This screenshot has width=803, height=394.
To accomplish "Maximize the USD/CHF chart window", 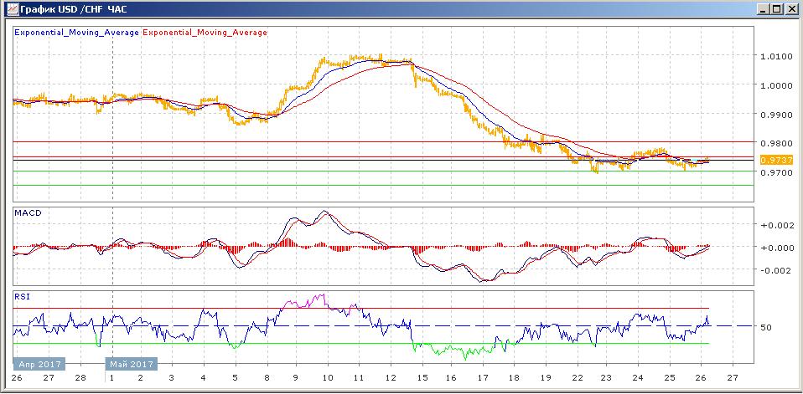I will pos(777,9).
